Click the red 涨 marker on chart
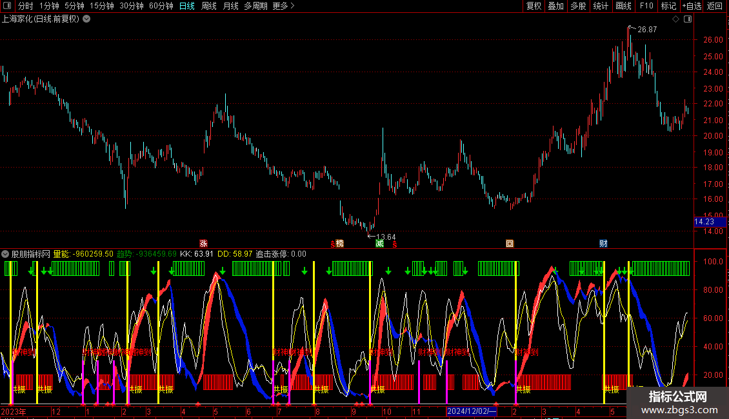Viewport: 729px width, 419px height. (x=203, y=244)
